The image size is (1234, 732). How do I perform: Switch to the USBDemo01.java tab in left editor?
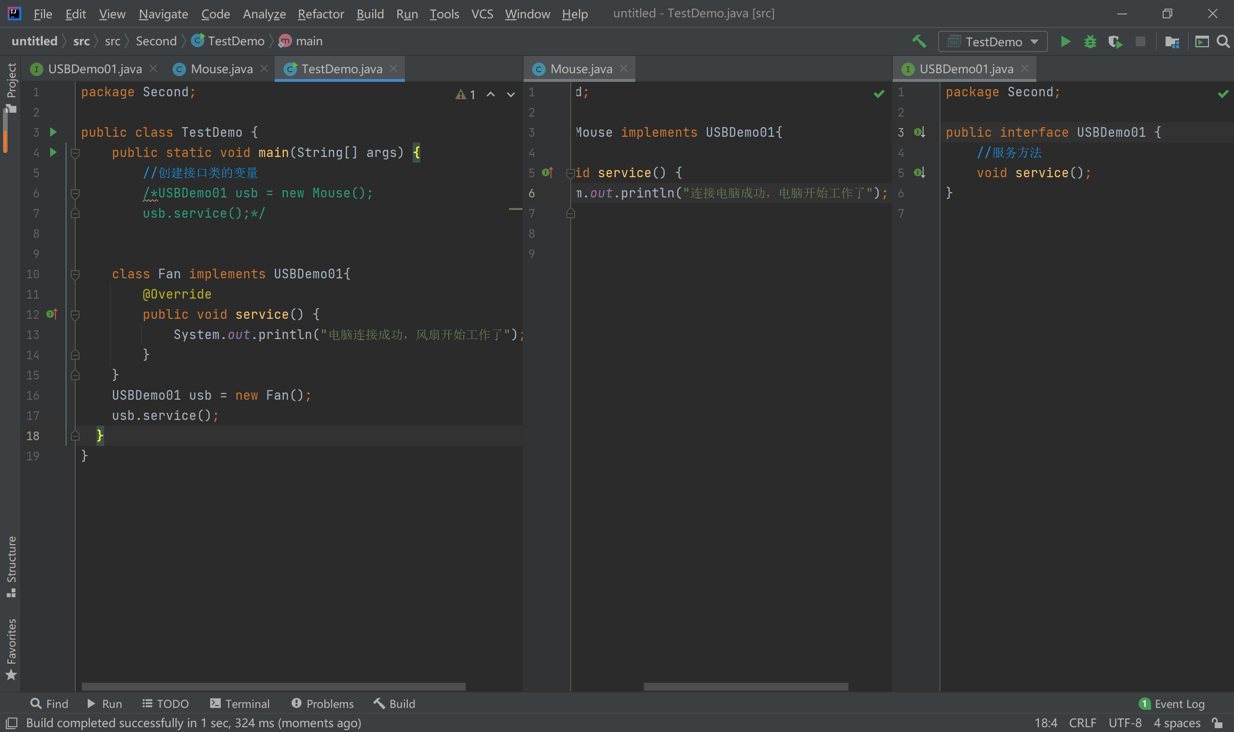[94, 69]
